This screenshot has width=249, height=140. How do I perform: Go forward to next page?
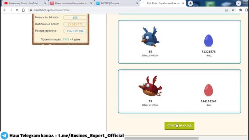point(11,10)
